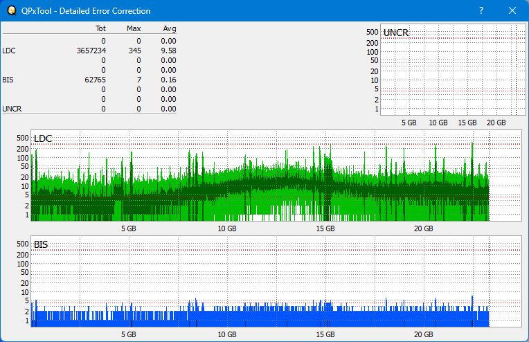Click the BIS graph title

click(41, 244)
